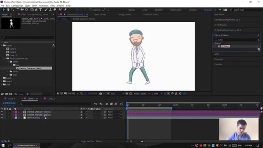This screenshot has height=148, width=263.
Task: Hide the second Dentist_Character_Main 2 layer
Action: (x=2, y=115)
